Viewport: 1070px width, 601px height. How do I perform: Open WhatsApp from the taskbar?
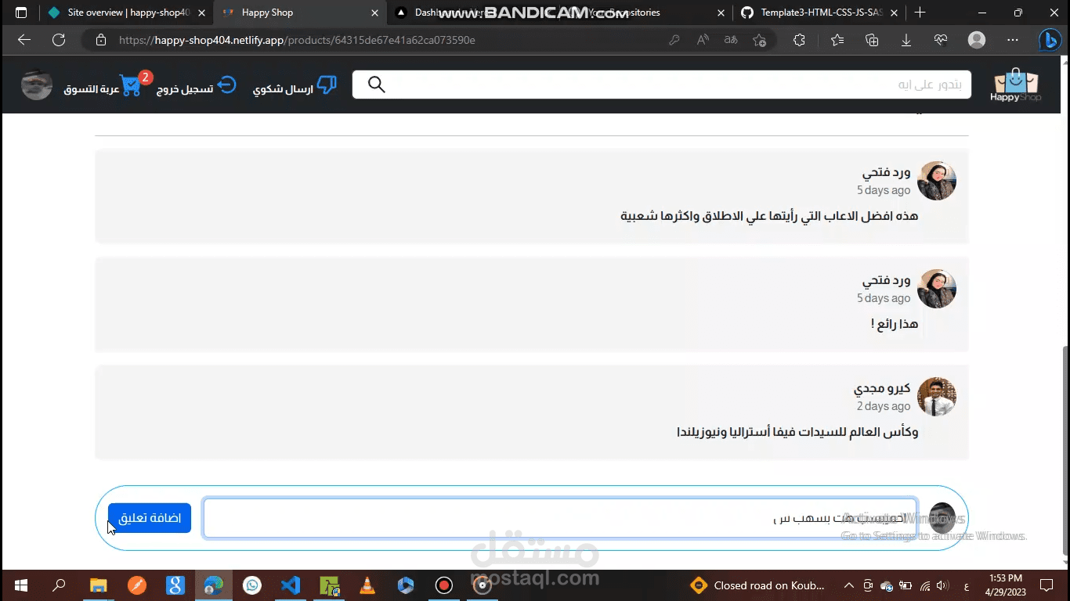pyautogui.click(x=251, y=585)
